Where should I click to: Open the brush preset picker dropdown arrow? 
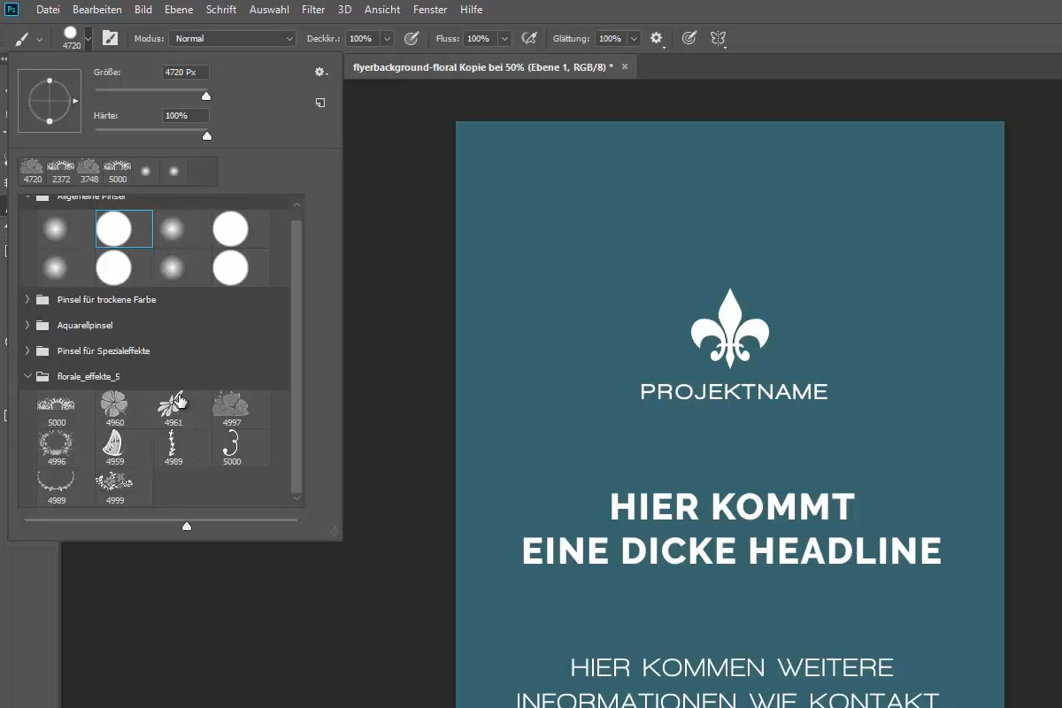[88, 38]
